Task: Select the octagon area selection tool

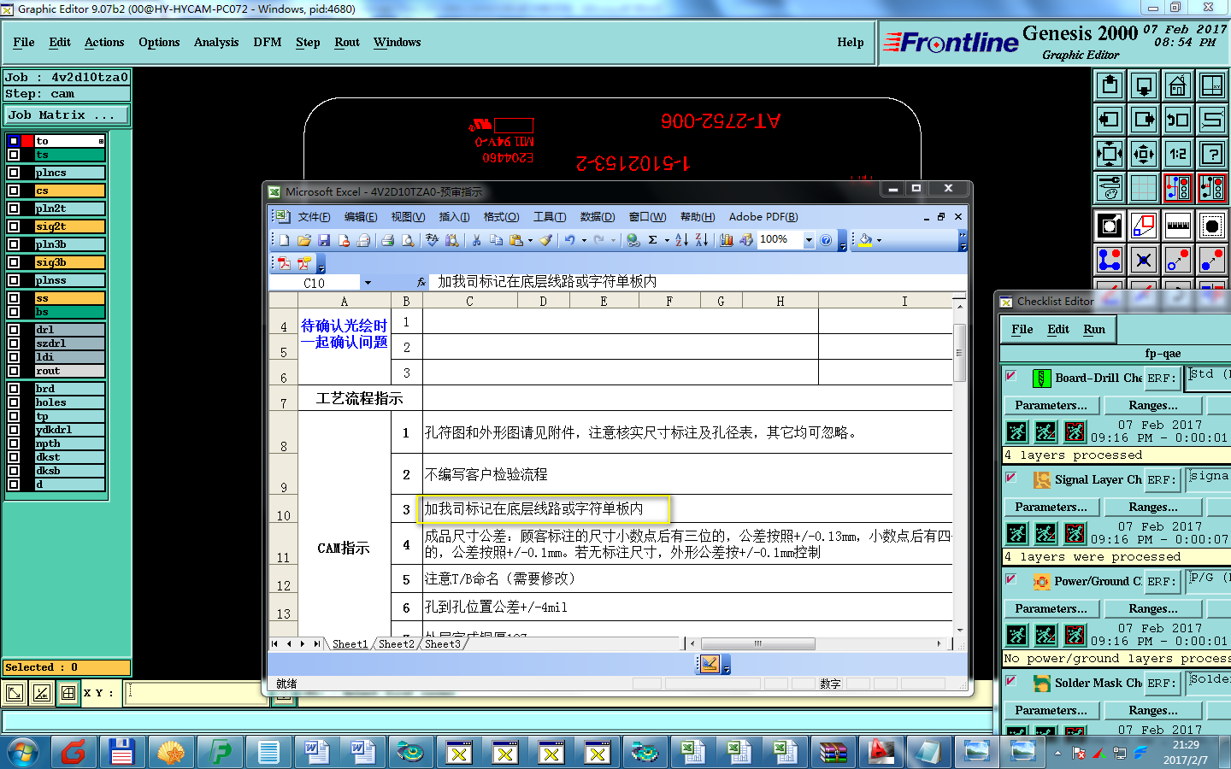Action: (x=1212, y=226)
